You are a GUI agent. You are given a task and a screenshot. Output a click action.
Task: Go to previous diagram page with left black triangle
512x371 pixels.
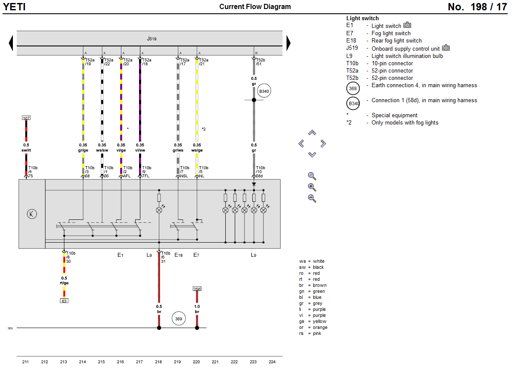[11, 43]
